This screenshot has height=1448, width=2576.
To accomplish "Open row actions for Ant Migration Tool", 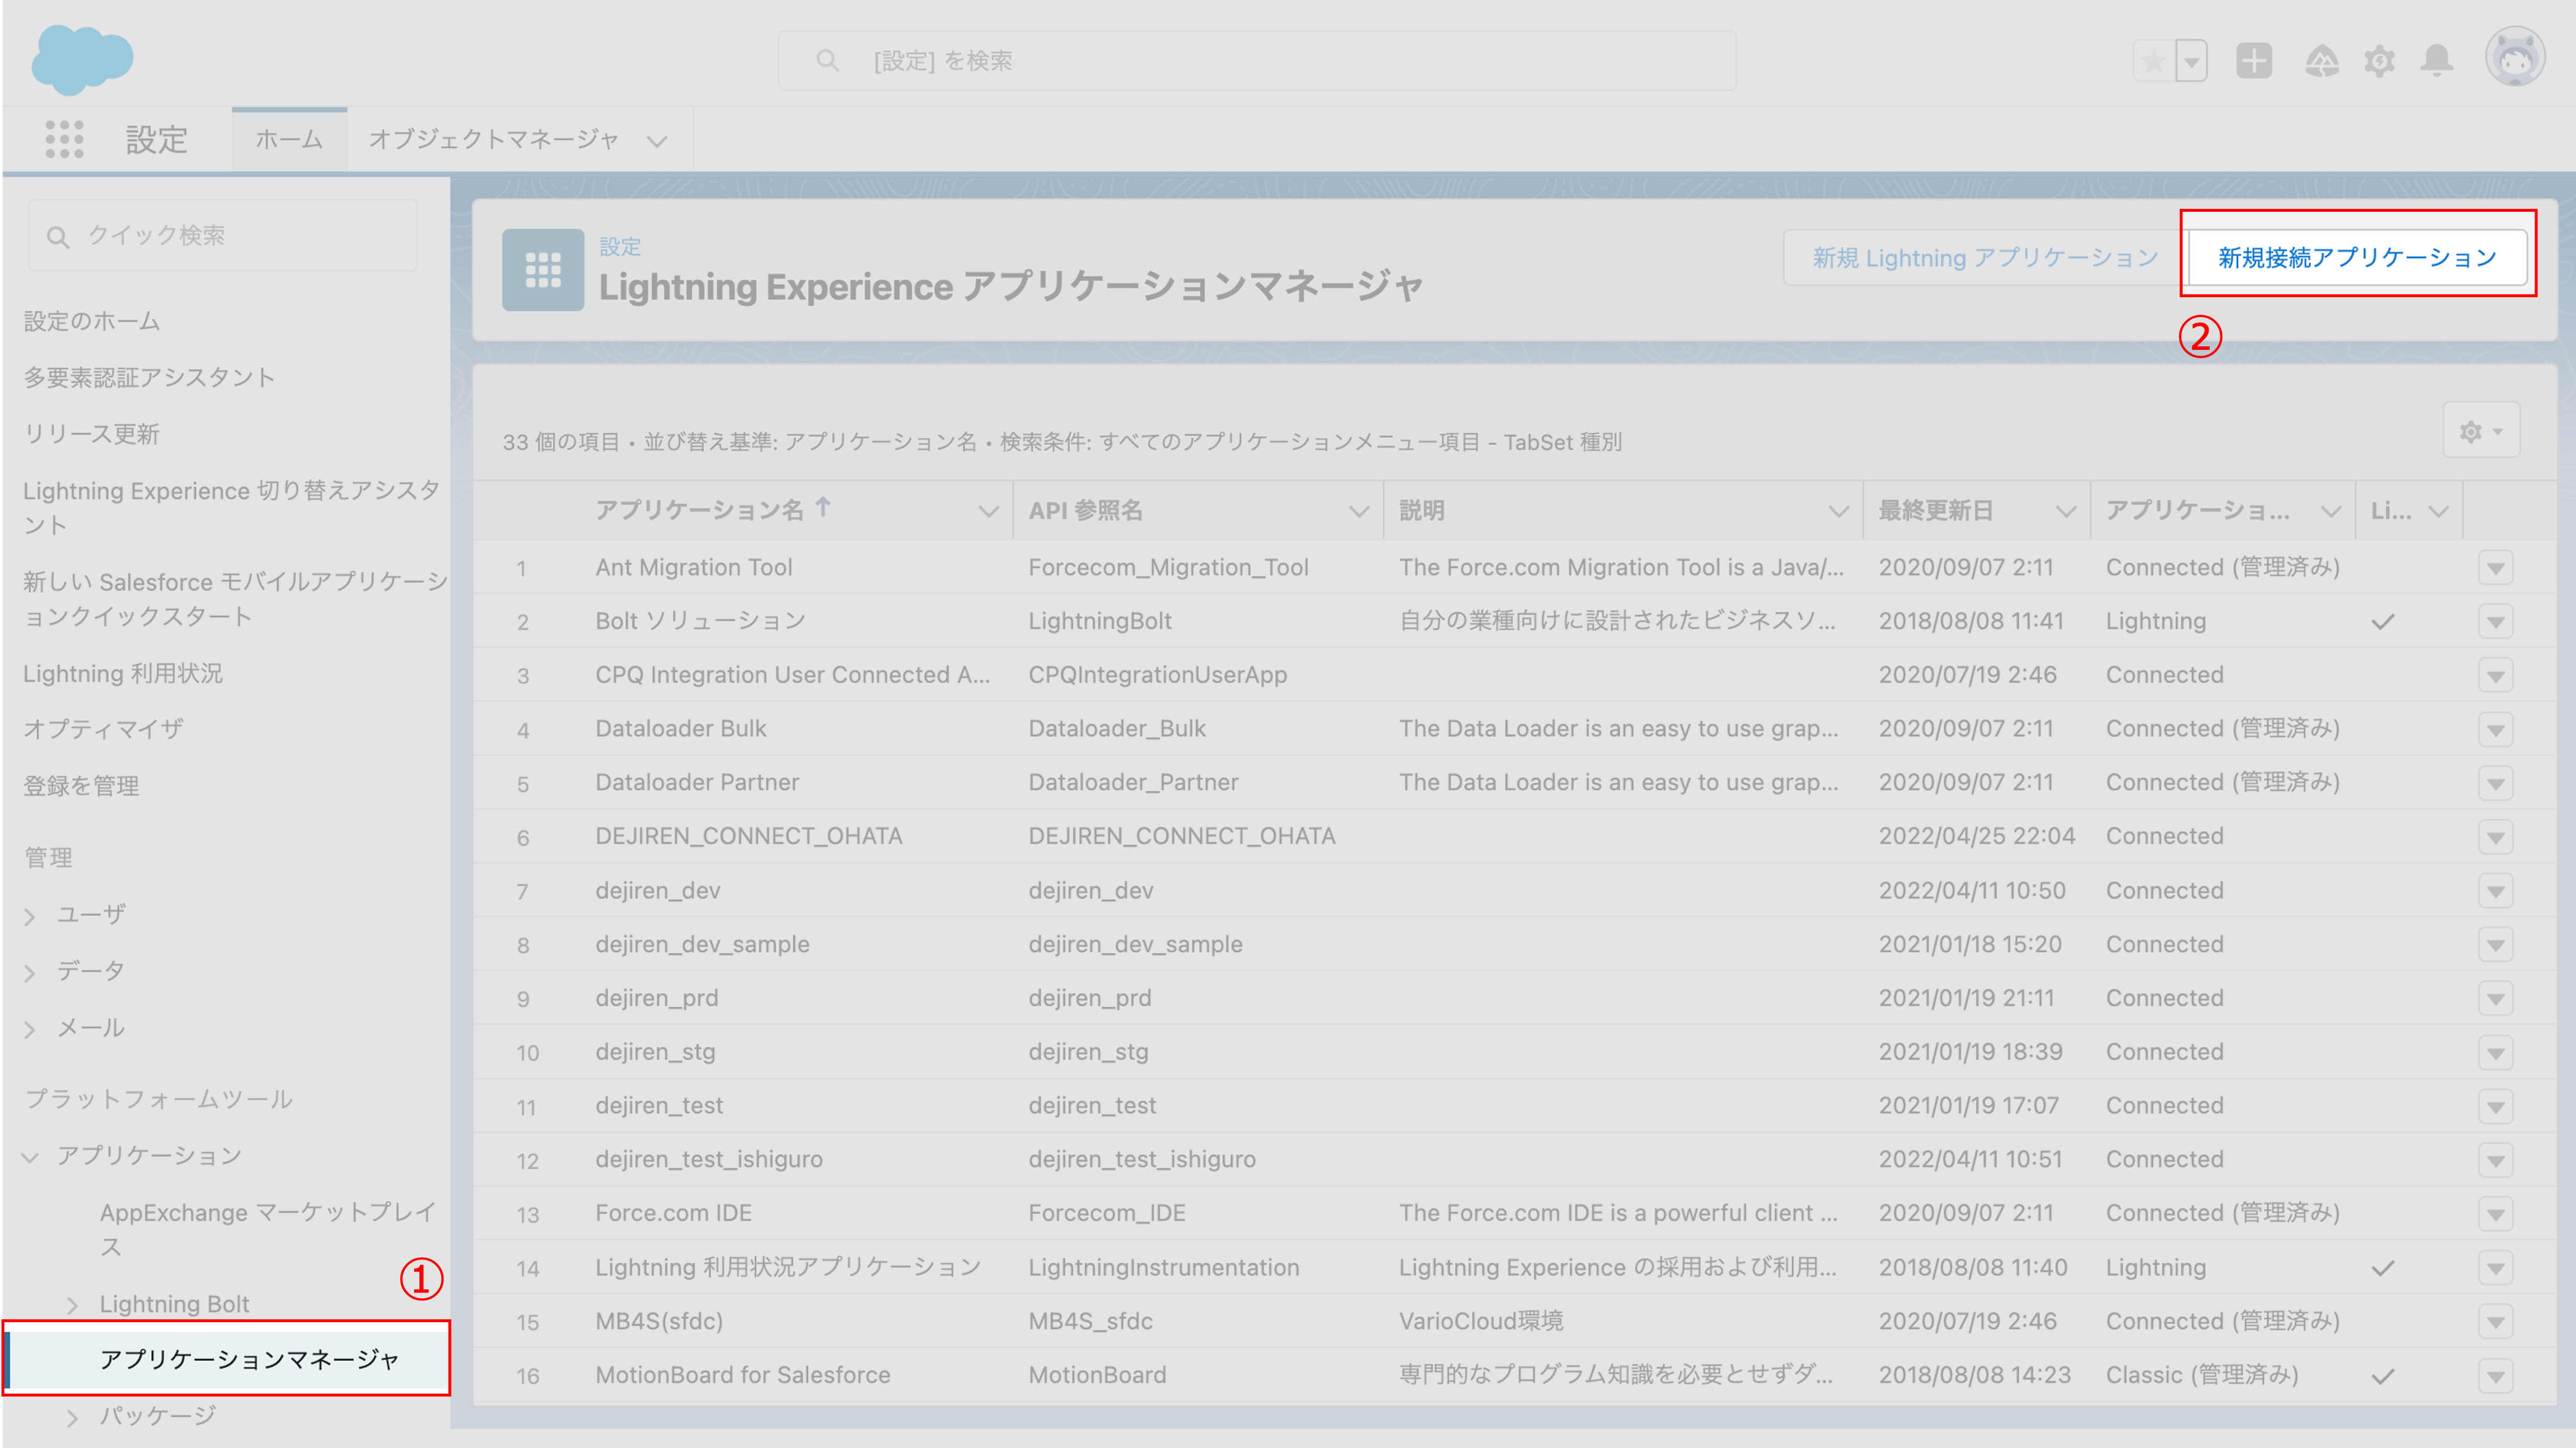I will pyautogui.click(x=2496, y=568).
